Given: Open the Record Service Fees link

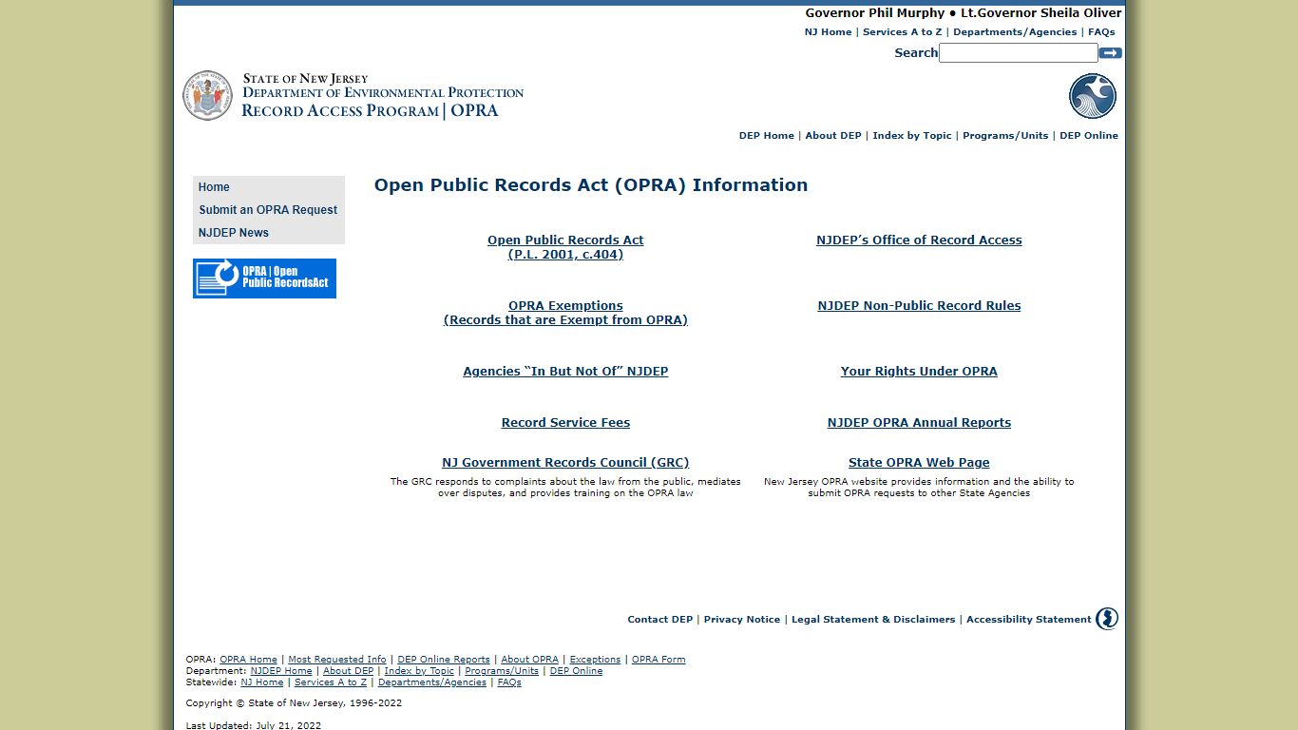Looking at the screenshot, I should pyautogui.click(x=565, y=423).
